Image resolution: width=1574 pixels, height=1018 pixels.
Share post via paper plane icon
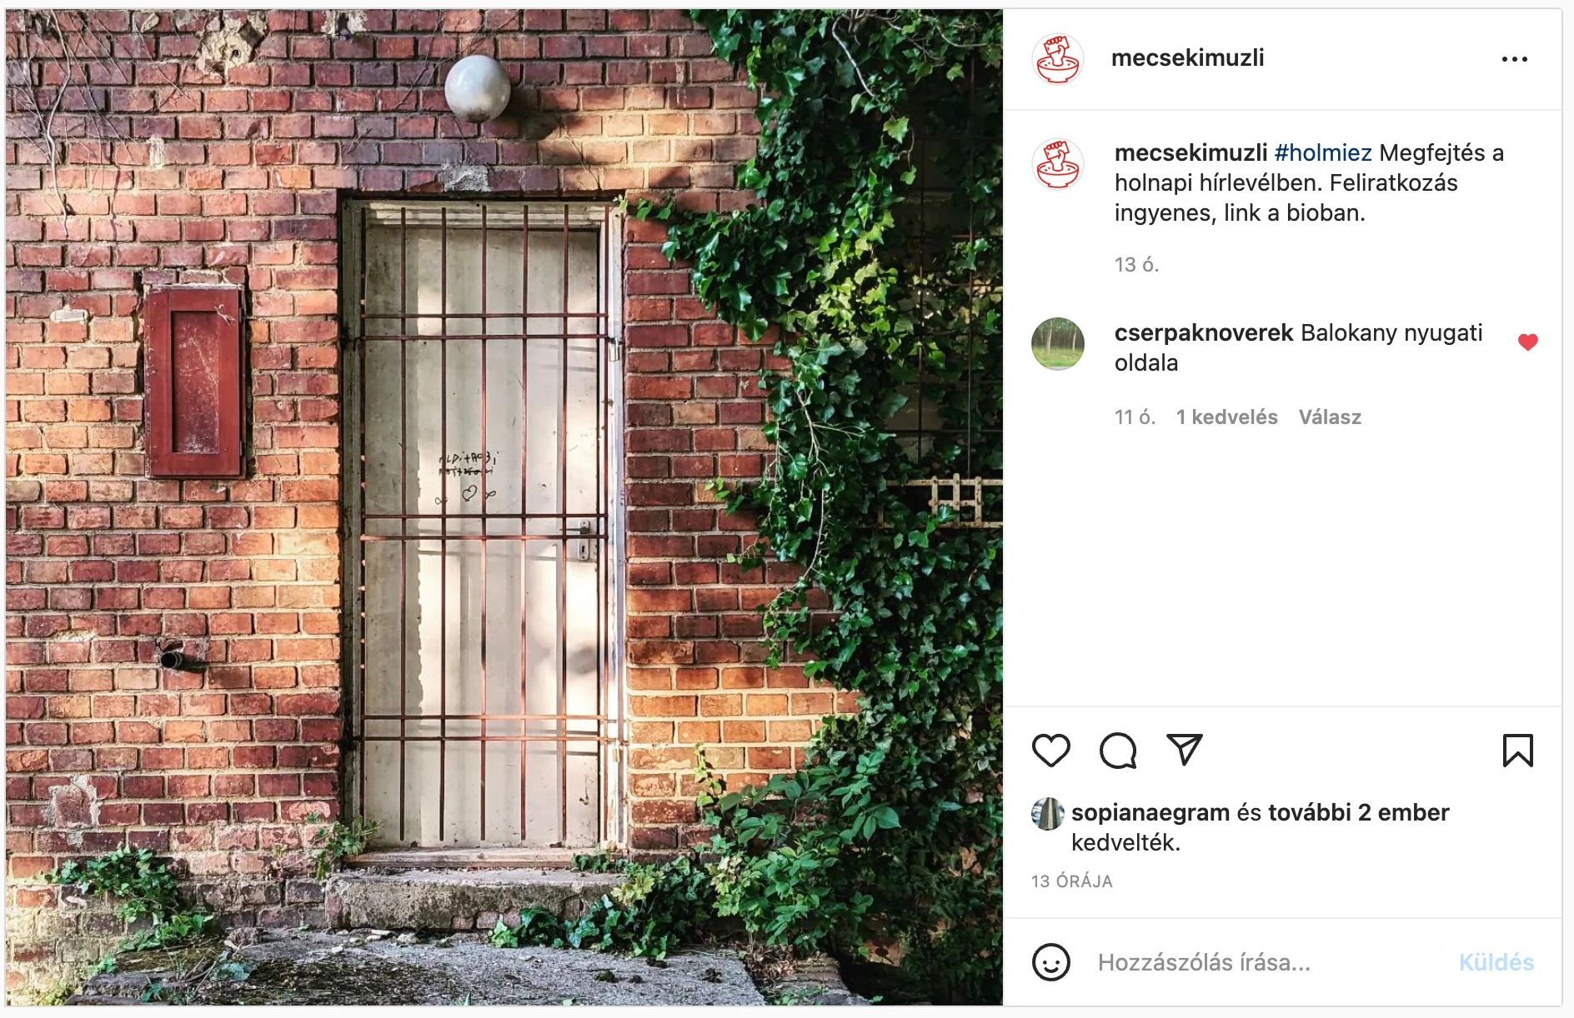pos(1184,750)
